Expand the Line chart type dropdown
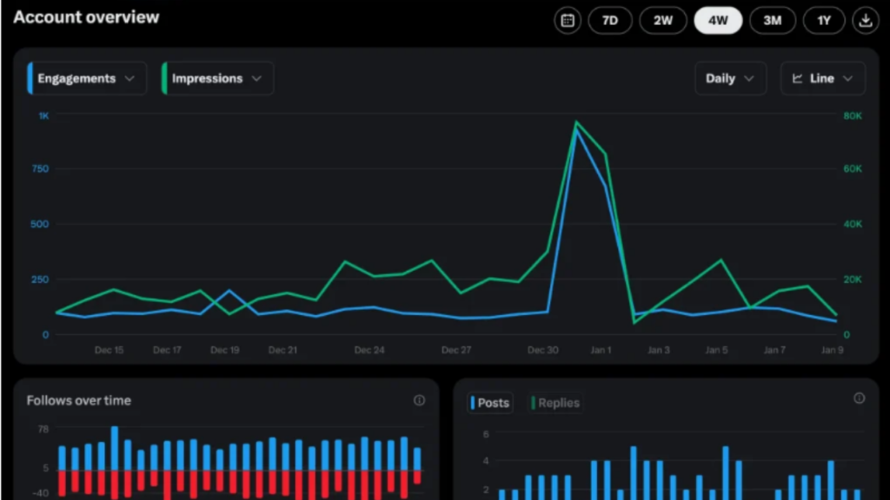This screenshot has height=500, width=890. [823, 78]
